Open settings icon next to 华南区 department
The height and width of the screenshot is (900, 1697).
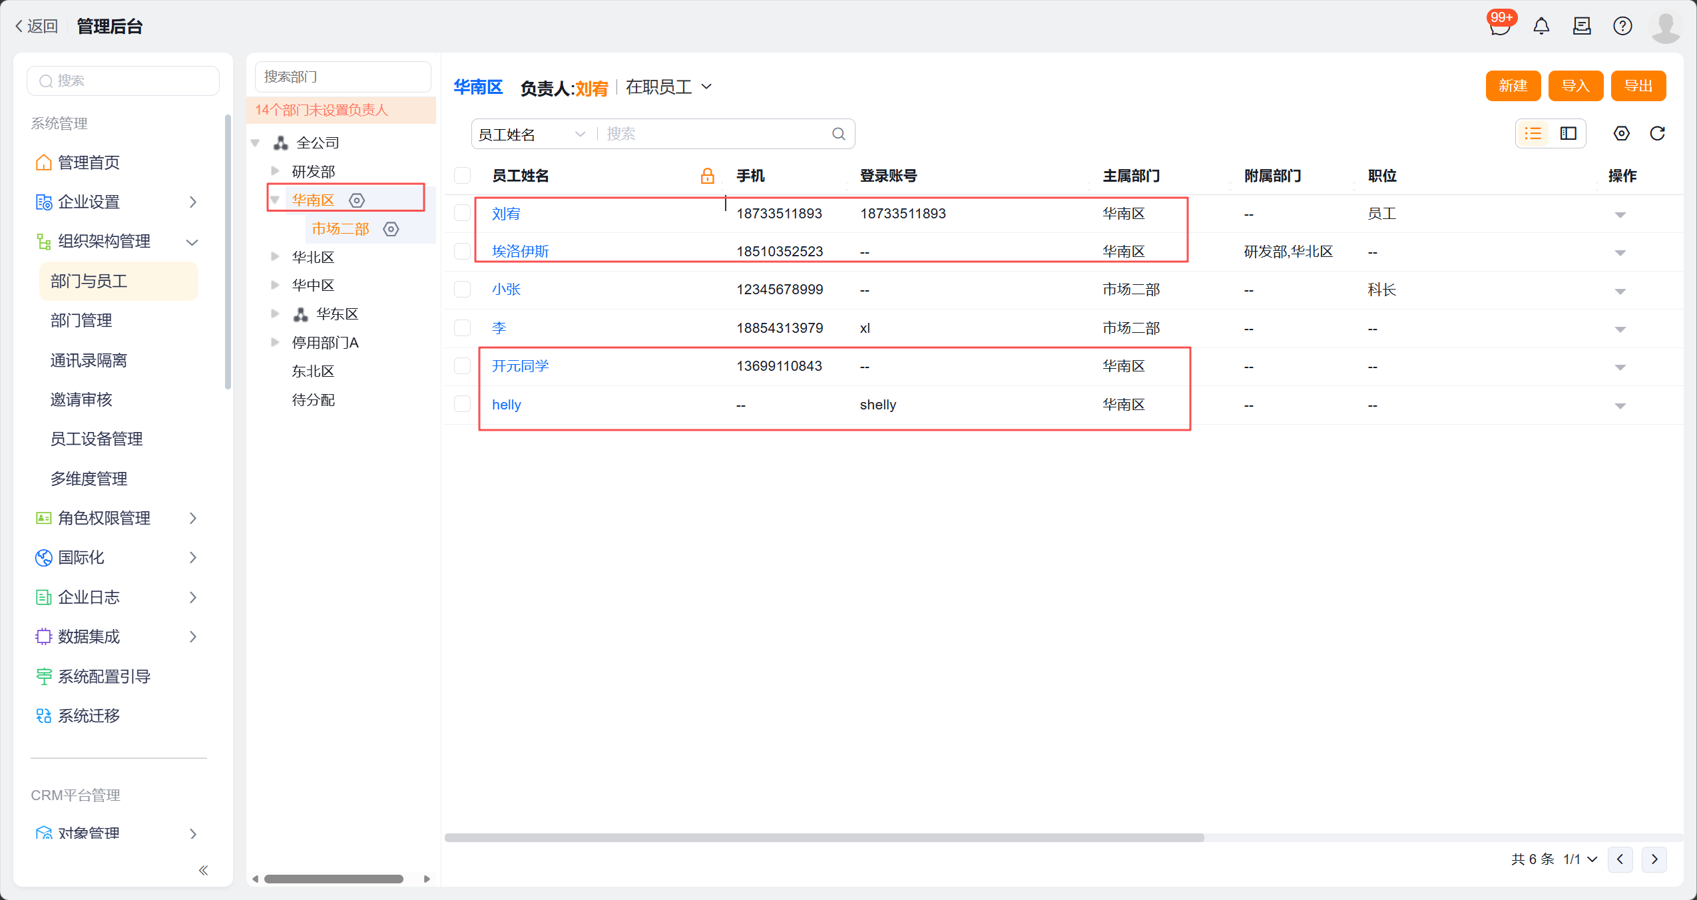[357, 200]
